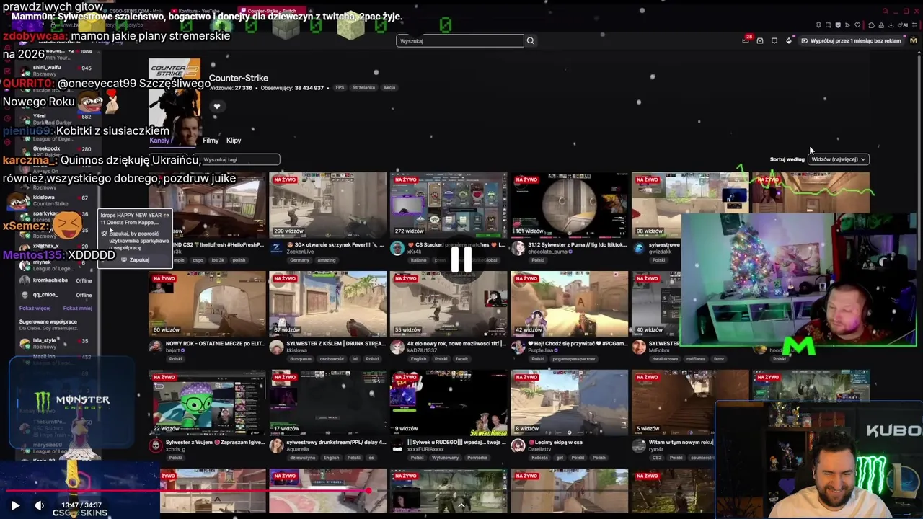Screen dimensions: 923x519
Task: Click ZockenLive channel avatar
Action: coord(277,248)
